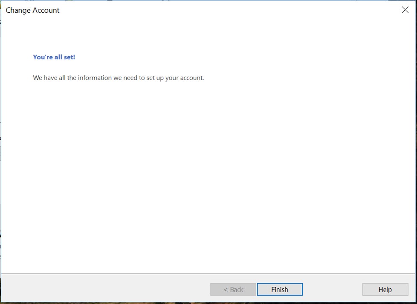Viewport: 417px width, 304px height.
Task: Select the Help button at bottom right
Action: click(385, 290)
